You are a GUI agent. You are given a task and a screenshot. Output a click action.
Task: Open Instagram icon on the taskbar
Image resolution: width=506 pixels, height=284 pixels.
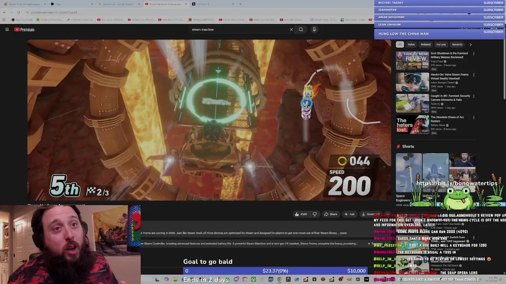pos(245,280)
